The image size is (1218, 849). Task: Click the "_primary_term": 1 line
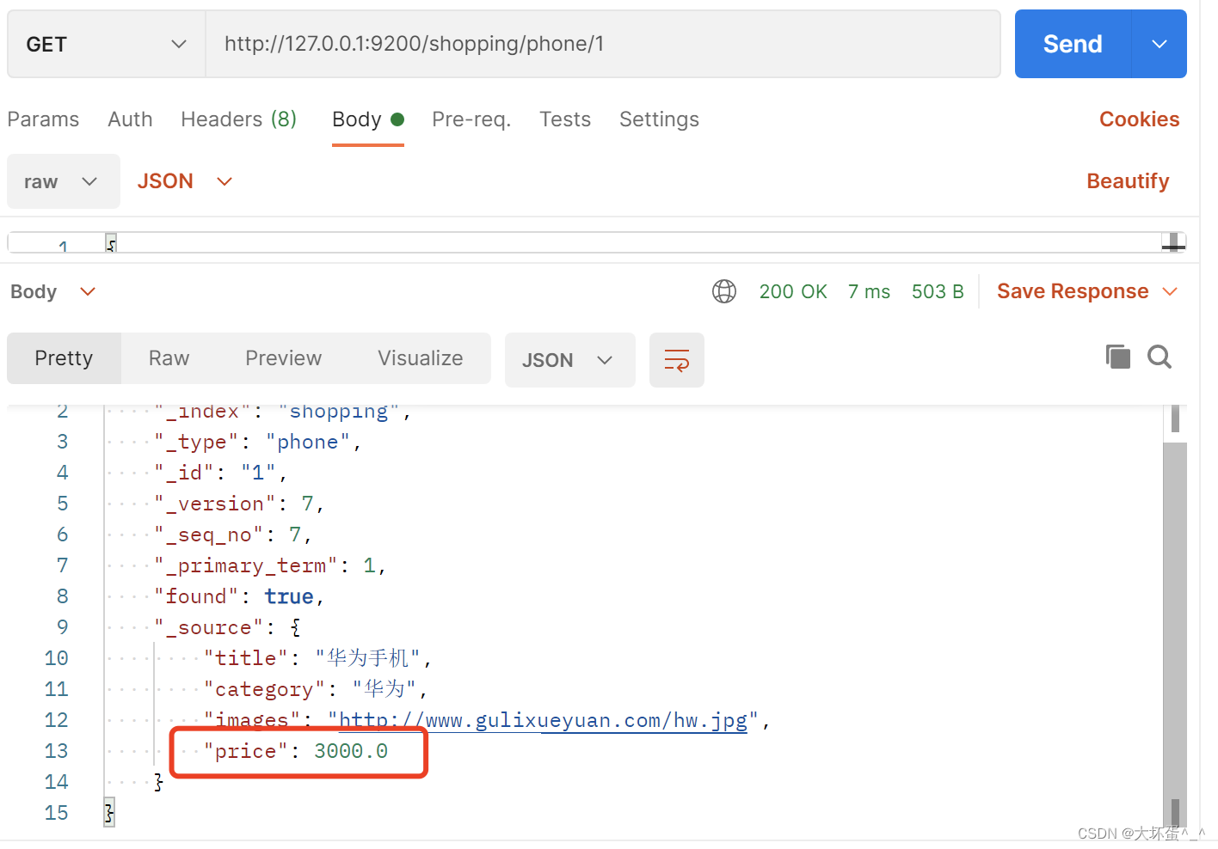(270, 565)
